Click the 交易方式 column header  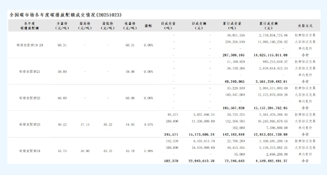pos(305,26)
